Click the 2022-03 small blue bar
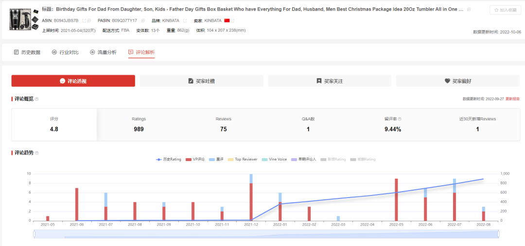 coord(338,218)
